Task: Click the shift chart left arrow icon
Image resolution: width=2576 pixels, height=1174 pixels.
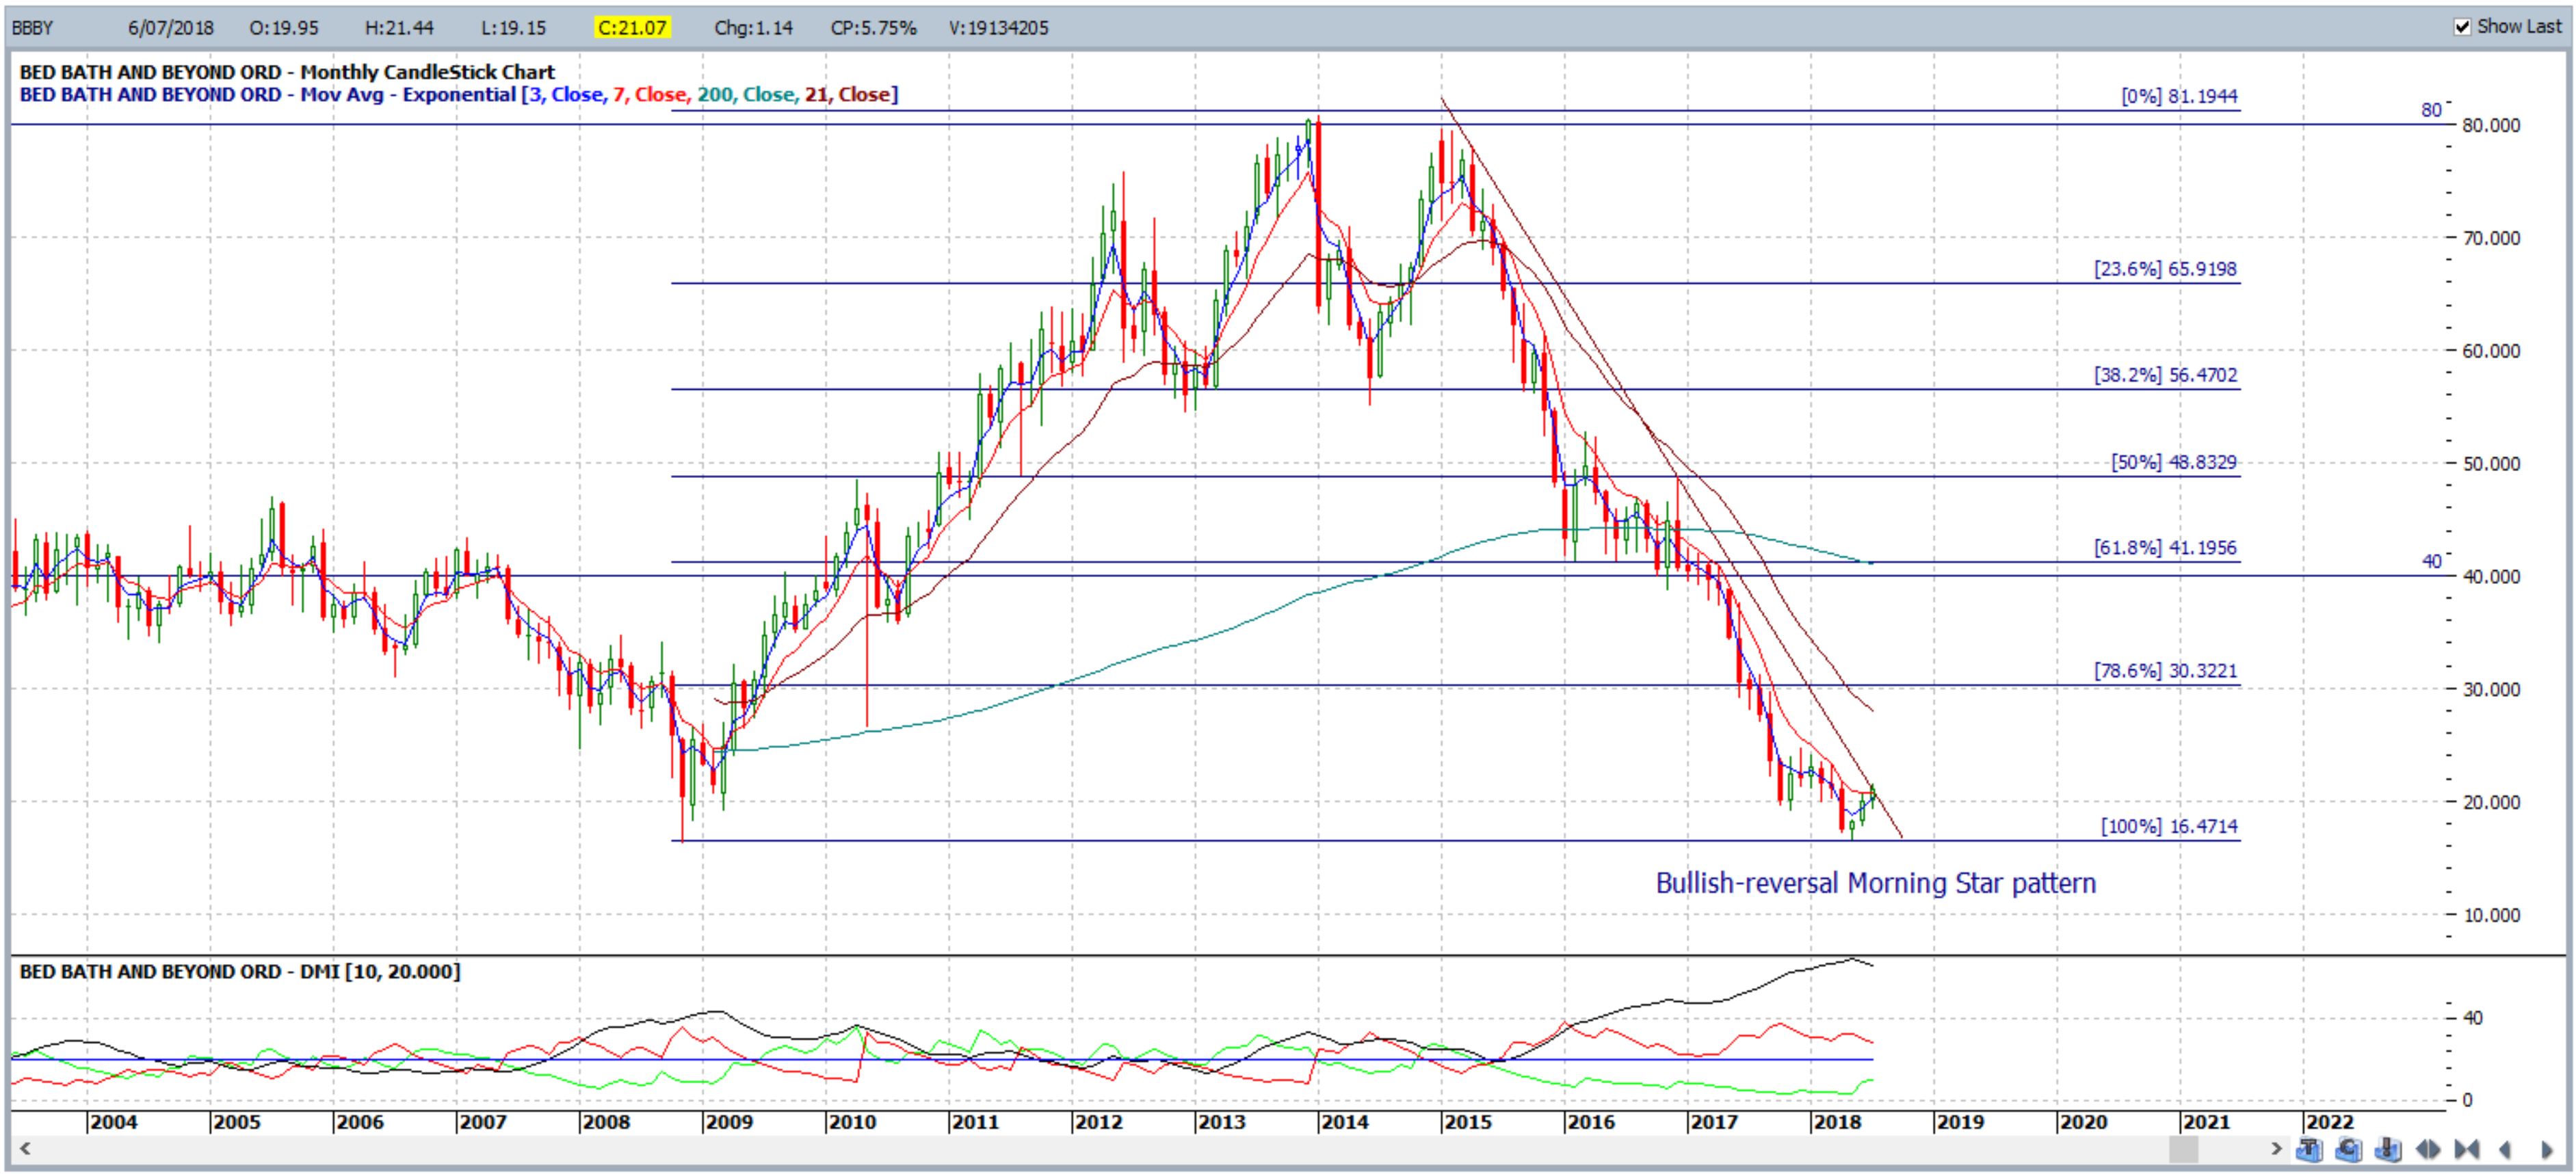Action: click(2506, 1149)
